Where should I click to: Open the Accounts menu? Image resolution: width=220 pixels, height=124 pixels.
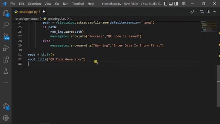click(x=6, y=107)
